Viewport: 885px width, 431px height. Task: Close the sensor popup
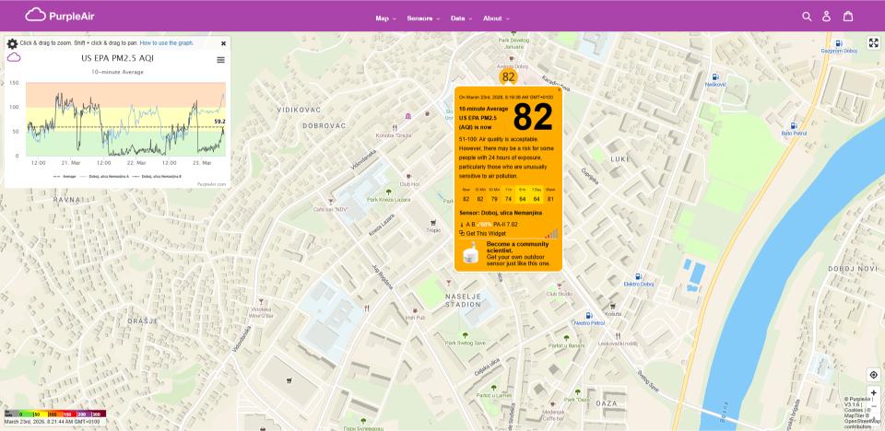pyautogui.click(x=560, y=89)
